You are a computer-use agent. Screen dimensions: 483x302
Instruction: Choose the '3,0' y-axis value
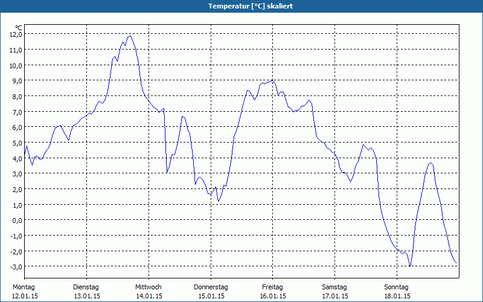[x=17, y=174]
